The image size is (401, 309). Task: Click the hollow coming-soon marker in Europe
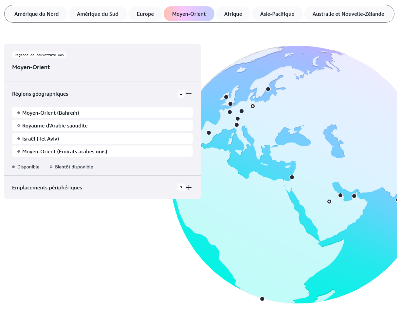pyautogui.click(x=252, y=106)
